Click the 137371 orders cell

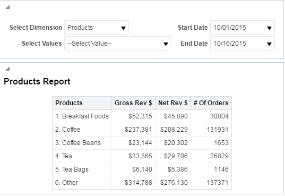211,183
